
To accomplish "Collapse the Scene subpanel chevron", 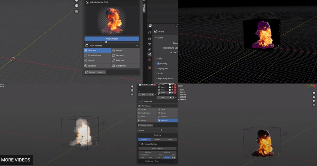I will [x=156, y=37].
